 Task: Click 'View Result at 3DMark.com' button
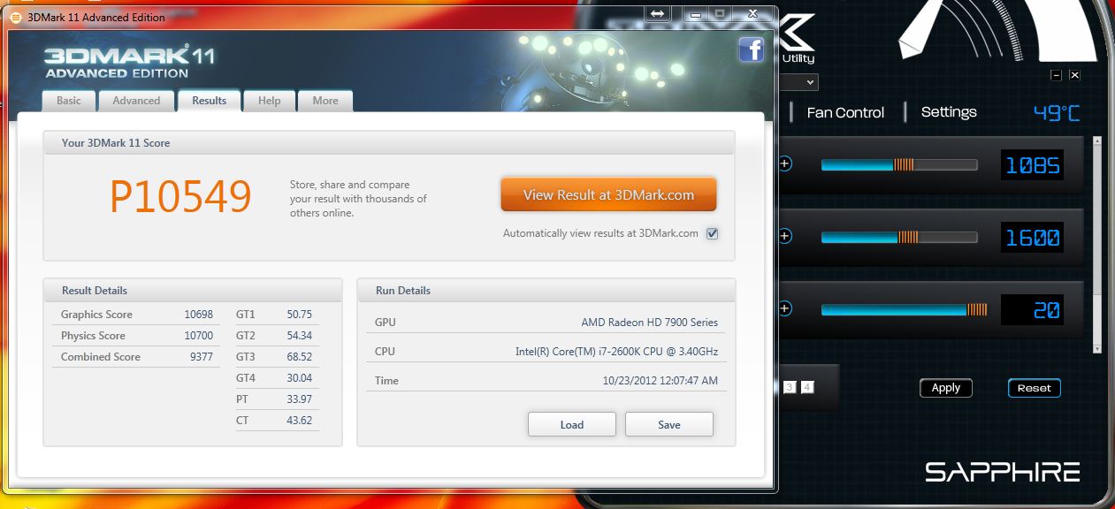(x=608, y=195)
